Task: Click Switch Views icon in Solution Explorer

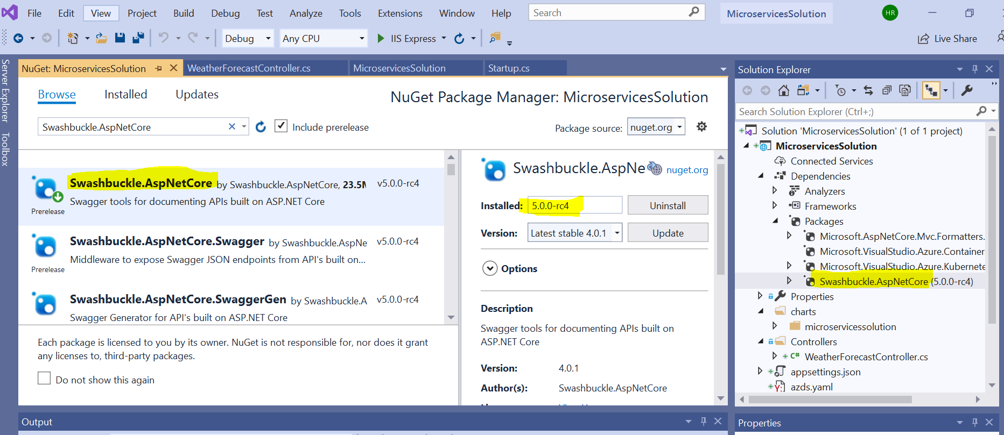Action: (803, 90)
